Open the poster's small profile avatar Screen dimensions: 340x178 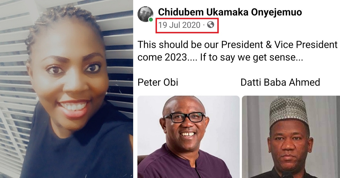(145, 14)
